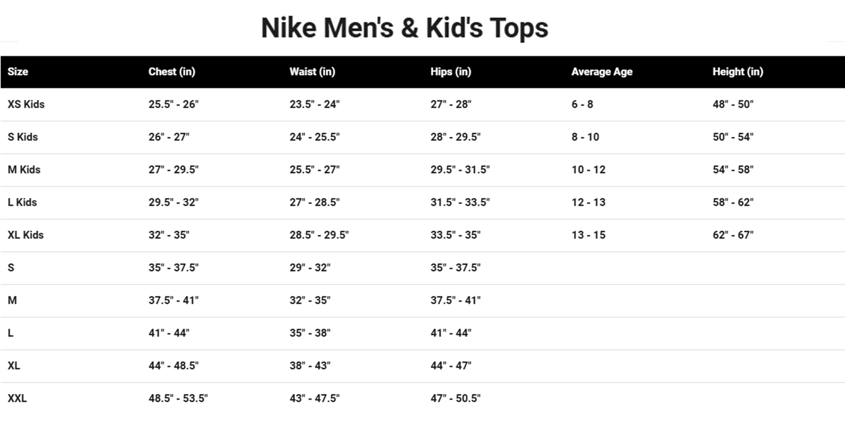Select the S Kids size row label
845x429 pixels.
pos(23,137)
